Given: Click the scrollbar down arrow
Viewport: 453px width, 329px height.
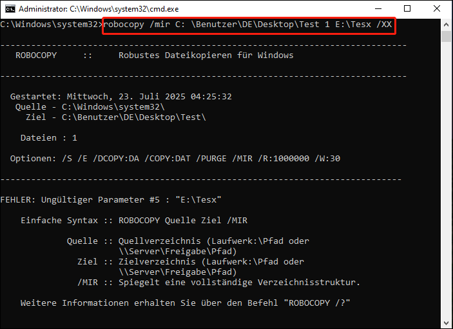Looking at the screenshot, I should [446, 323].
